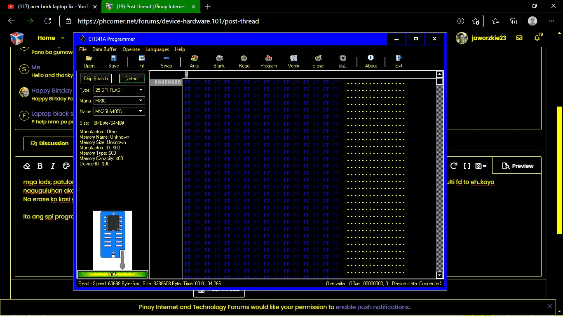The width and height of the screenshot is (563, 316).
Task: Click the Save toolbar icon
Action: point(113,61)
